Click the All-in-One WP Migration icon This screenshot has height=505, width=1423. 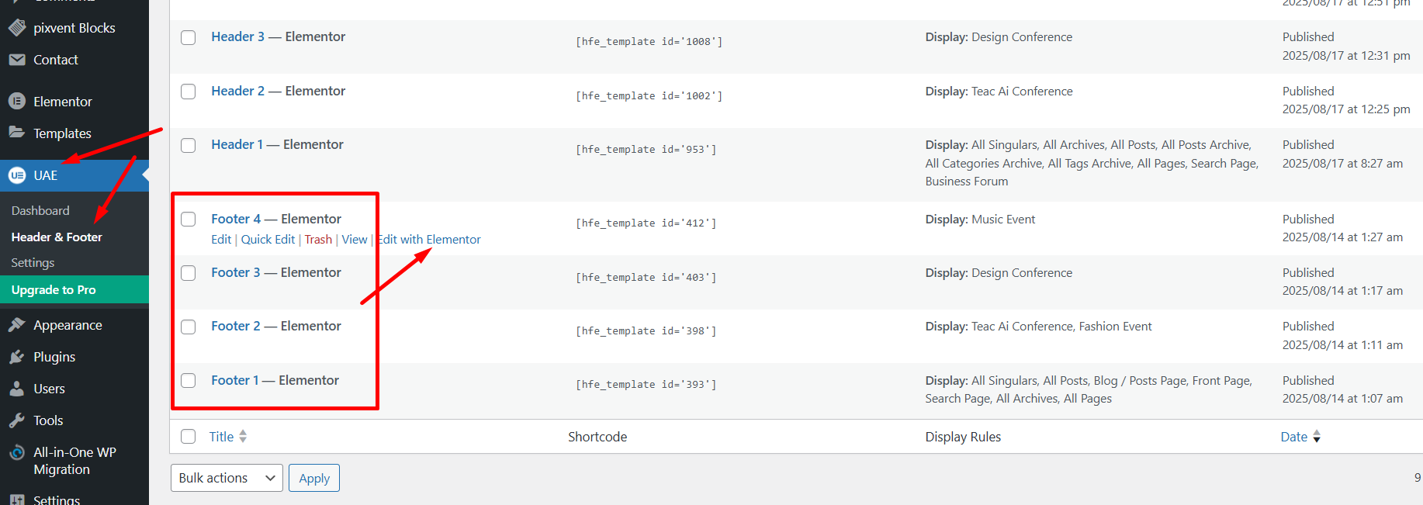click(17, 452)
